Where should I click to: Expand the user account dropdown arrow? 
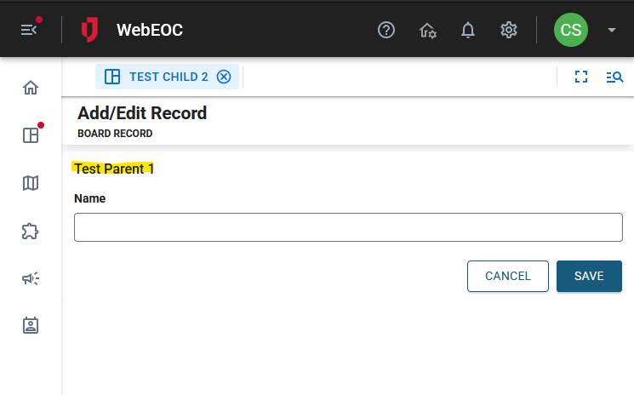pyautogui.click(x=612, y=31)
